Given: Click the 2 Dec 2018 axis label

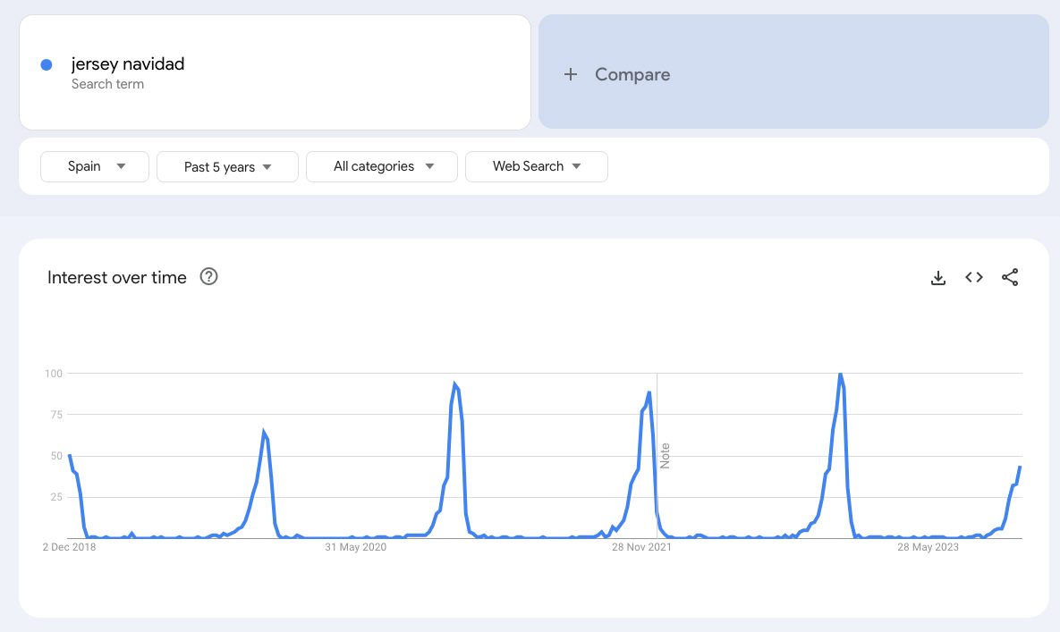Looking at the screenshot, I should coord(70,546).
